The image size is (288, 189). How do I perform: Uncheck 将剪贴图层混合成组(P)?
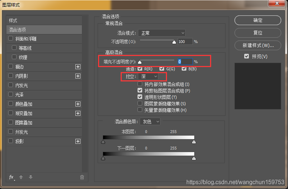[140, 90]
